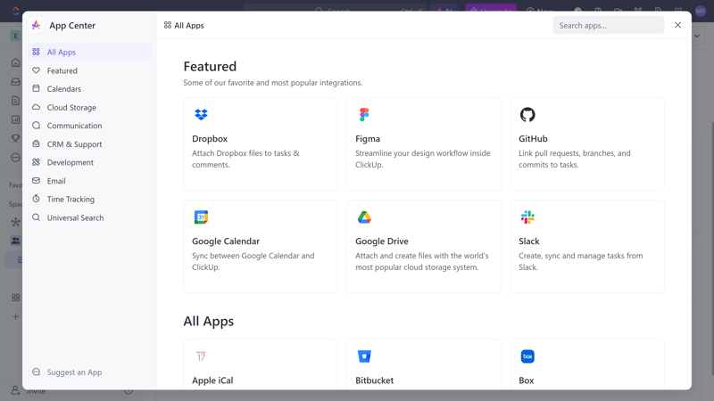Viewport: 714px width, 401px height.
Task: Click the Google Calendar icon
Action: coord(201,217)
